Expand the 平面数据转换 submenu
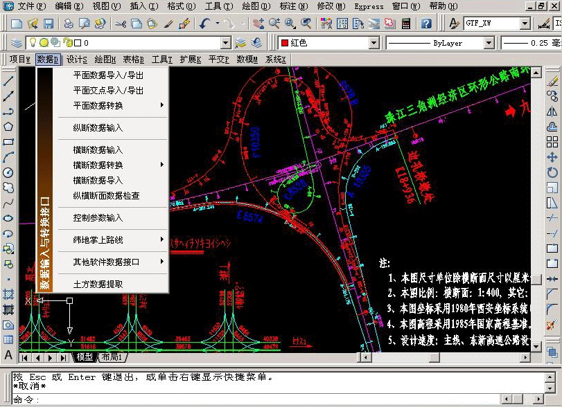The image size is (562, 407). pyautogui.click(x=113, y=106)
